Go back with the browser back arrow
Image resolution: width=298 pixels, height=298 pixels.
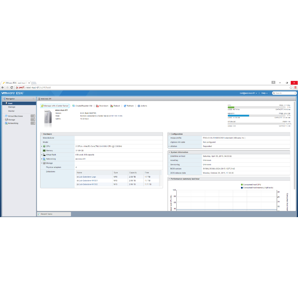click(x=3, y=87)
